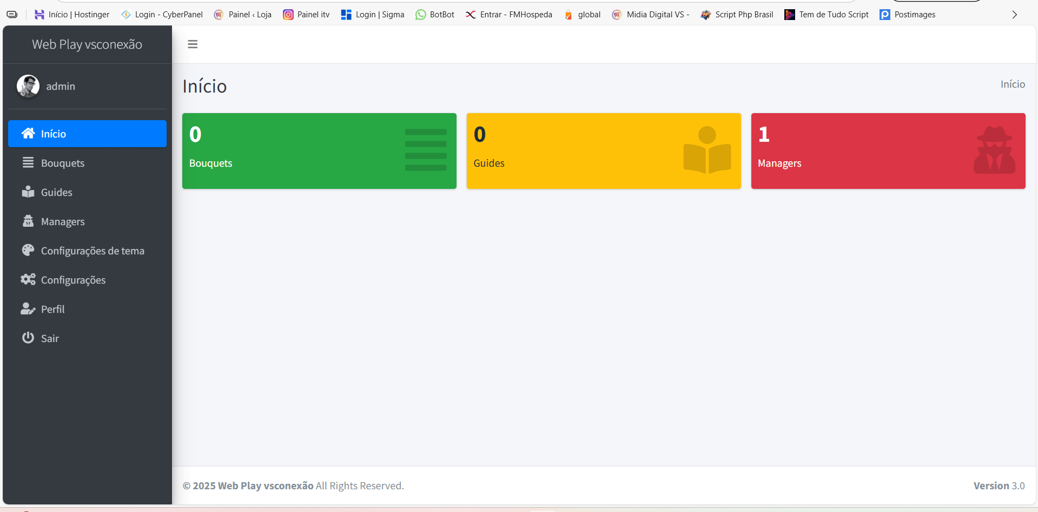Expand the bookmarks overflow chevron
This screenshot has height=512, width=1038.
pos(1014,15)
